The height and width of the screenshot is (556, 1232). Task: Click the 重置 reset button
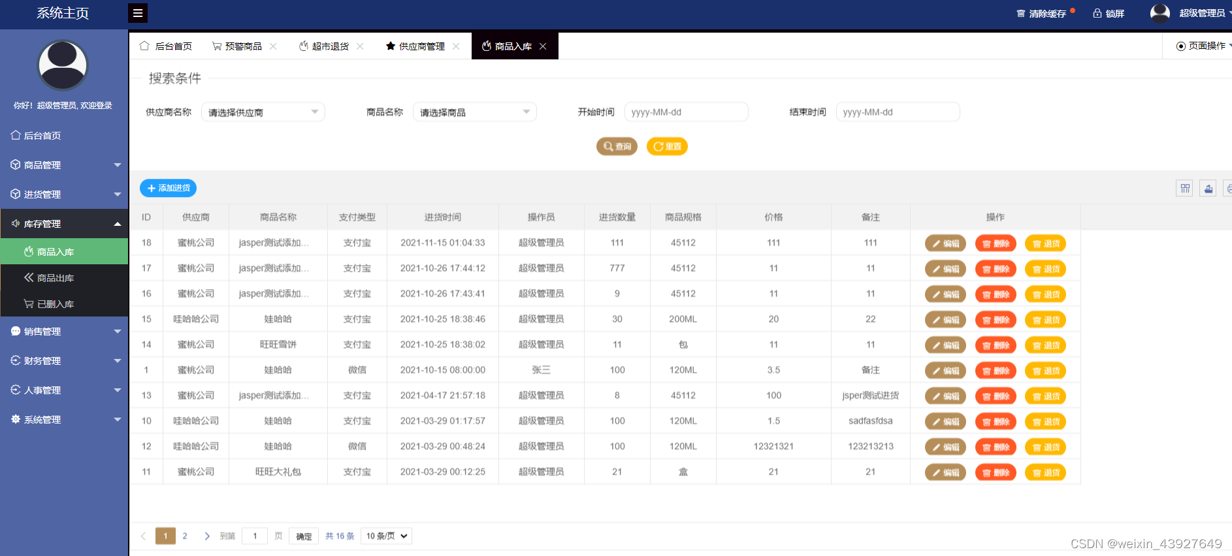667,146
